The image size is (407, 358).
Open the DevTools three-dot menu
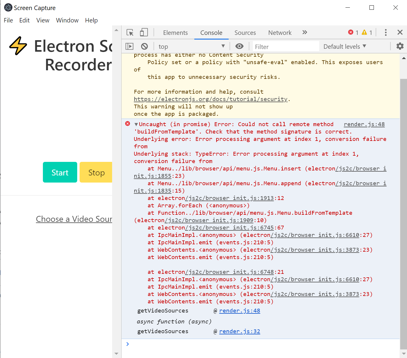(x=386, y=32)
